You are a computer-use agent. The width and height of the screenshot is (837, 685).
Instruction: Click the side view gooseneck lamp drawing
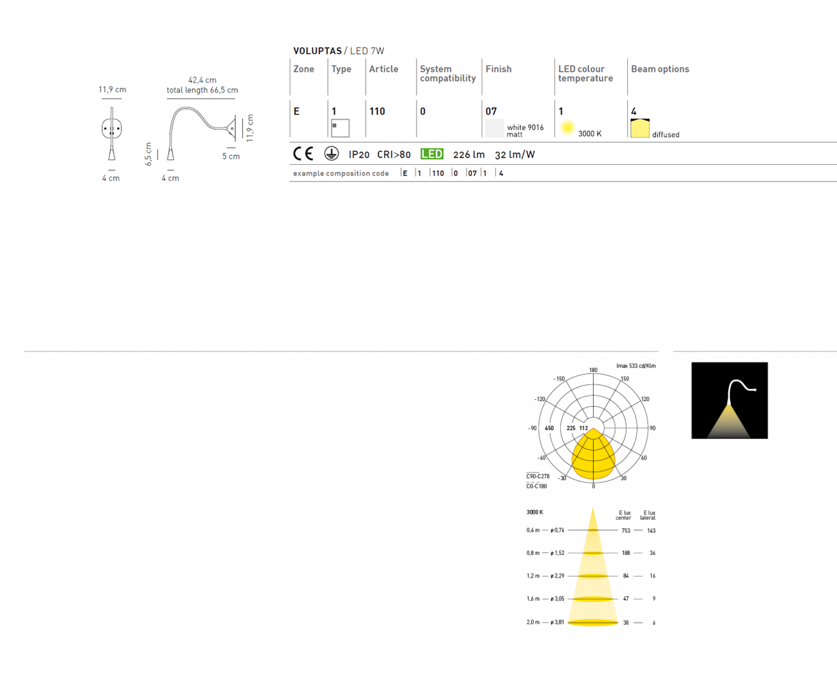pyautogui.click(x=201, y=132)
